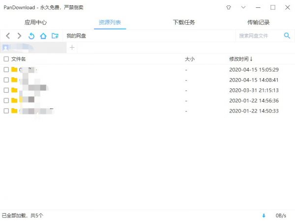The height and width of the screenshot is (221, 295).
Task: Check the folder dated 2020-01-22 14:50:33
Action: coord(6,111)
